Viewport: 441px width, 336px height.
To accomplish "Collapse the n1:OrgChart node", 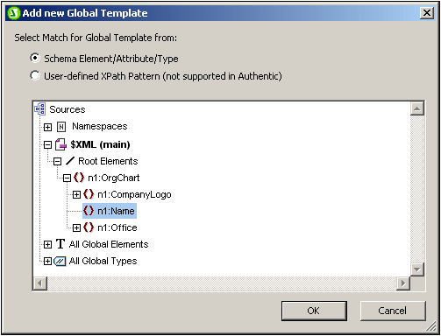I will (x=67, y=178).
